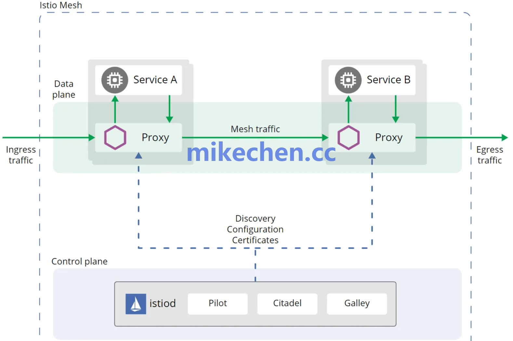Click the Egress traffic label
513x341 pixels.
pos(490,155)
